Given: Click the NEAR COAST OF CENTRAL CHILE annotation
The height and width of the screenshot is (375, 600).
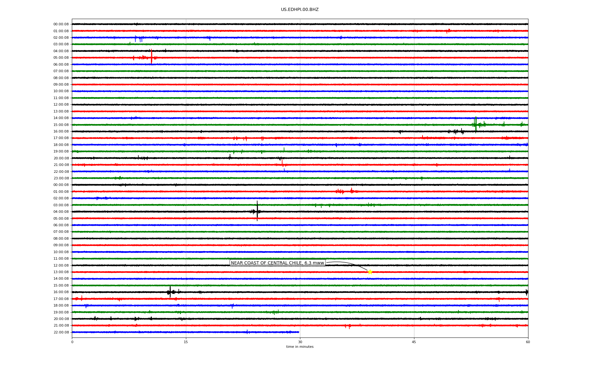Looking at the screenshot, I should coord(277,263).
